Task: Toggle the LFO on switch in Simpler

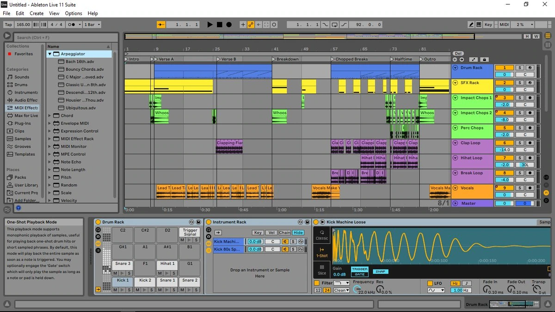Action: coord(429,283)
